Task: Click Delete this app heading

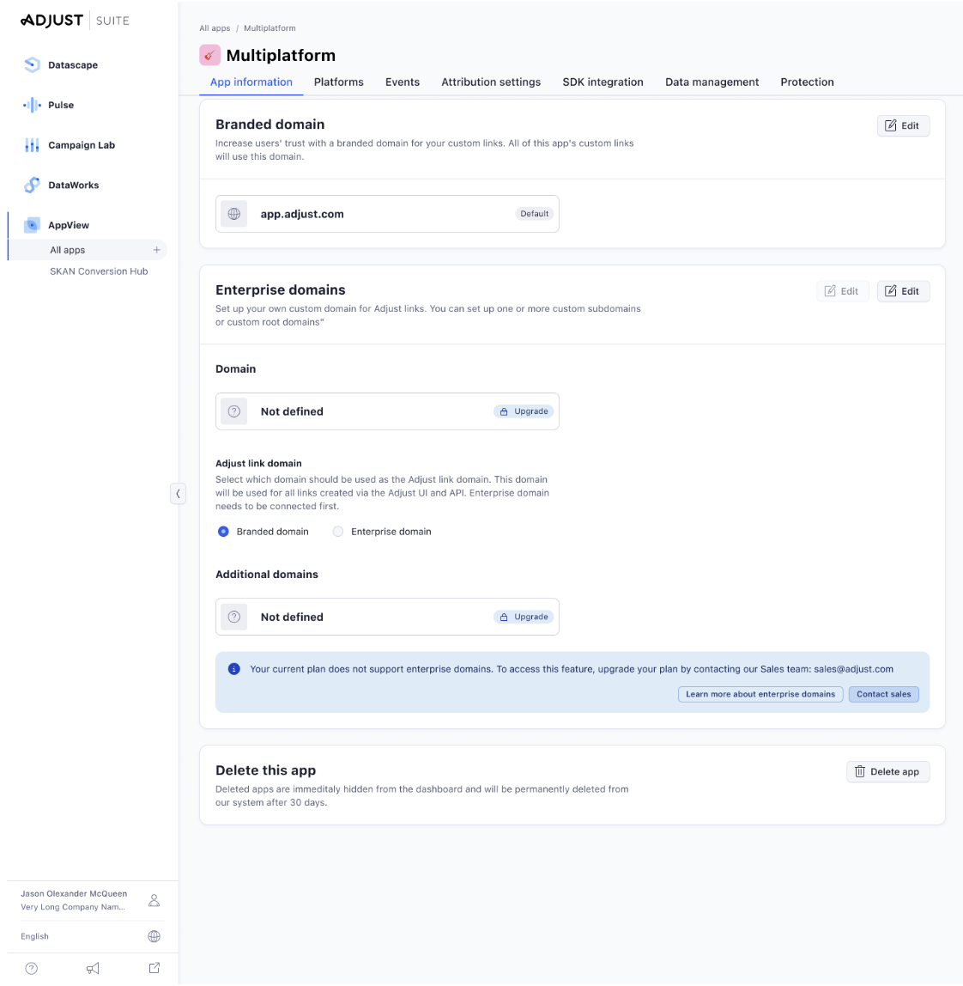Action: [266, 770]
